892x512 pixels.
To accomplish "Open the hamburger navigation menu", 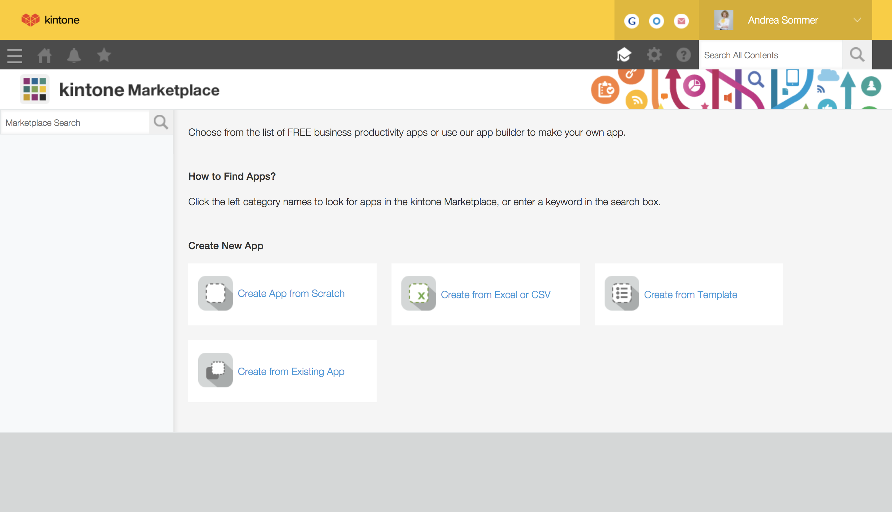I will pyautogui.click(x=15, y=55).
